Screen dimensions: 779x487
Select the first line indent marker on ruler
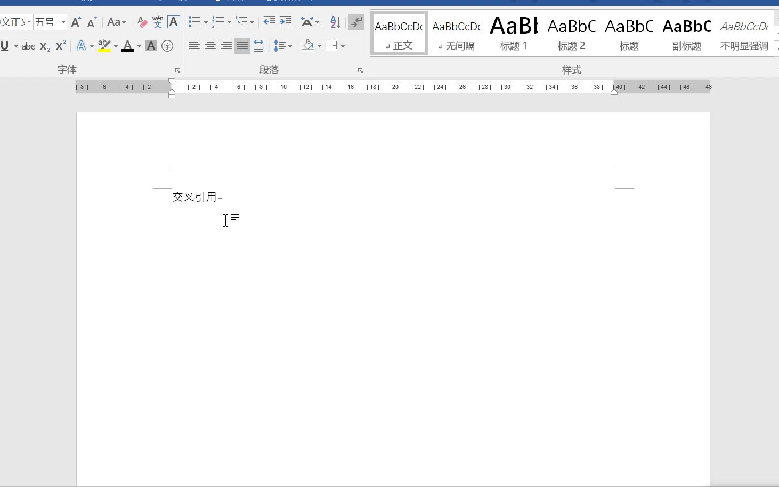point(172,82)
